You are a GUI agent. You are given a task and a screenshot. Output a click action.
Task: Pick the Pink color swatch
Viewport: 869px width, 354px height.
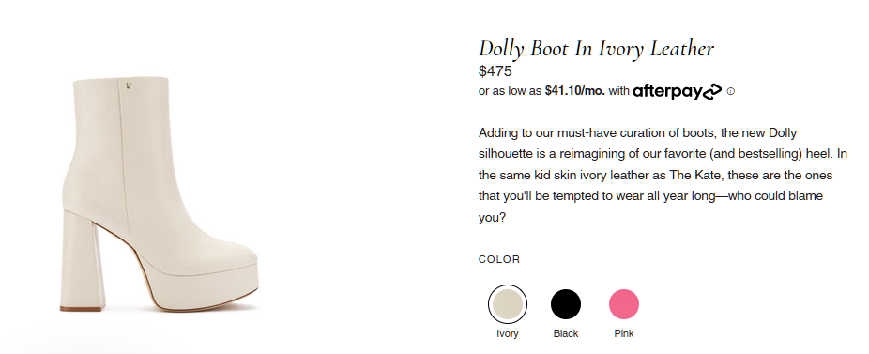pyautogui.click(x=624, y=304)
